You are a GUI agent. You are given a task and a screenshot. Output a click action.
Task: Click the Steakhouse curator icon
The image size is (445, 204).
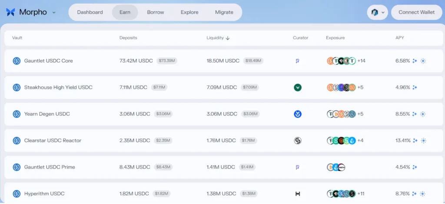pyautogui.click(x=298, y=88)
